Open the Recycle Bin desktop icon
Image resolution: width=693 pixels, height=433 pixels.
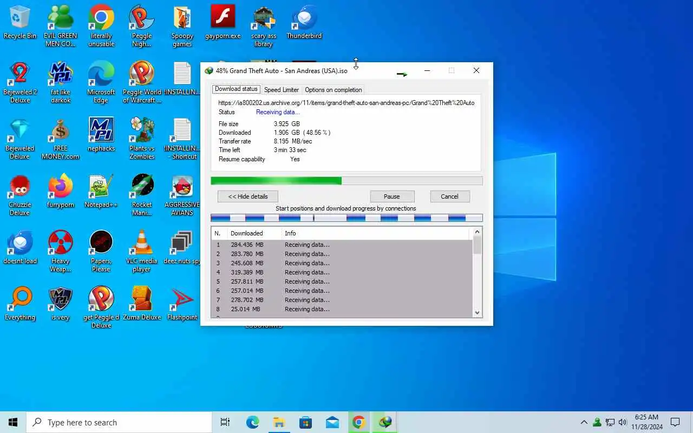20,23
